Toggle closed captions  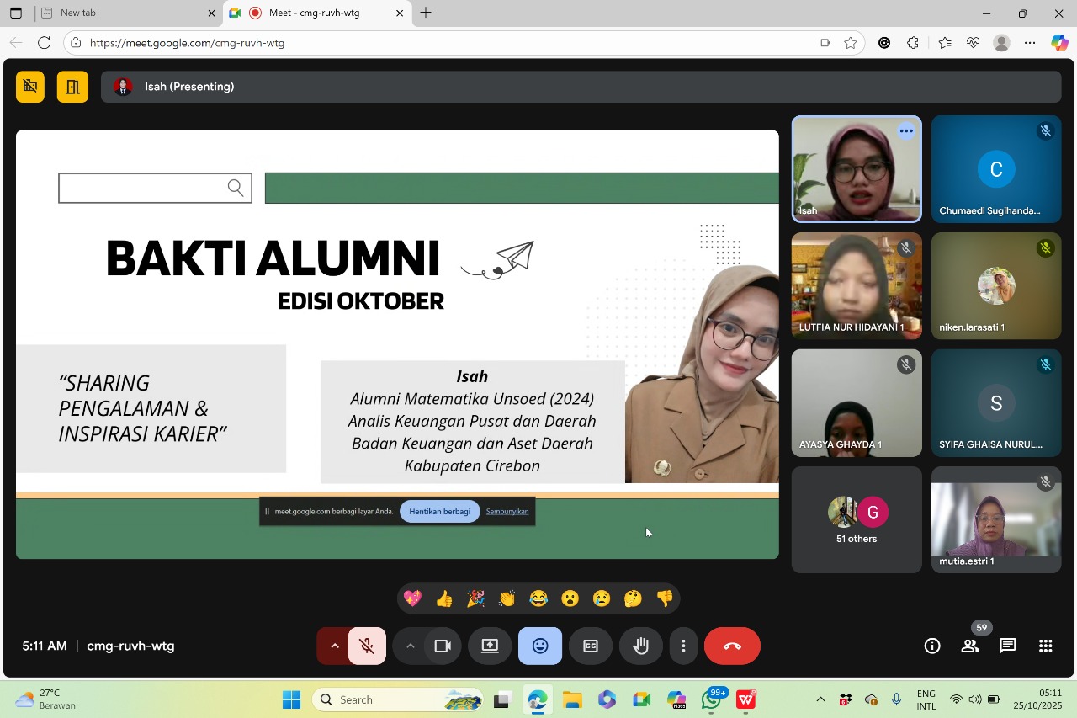[591, 646]
